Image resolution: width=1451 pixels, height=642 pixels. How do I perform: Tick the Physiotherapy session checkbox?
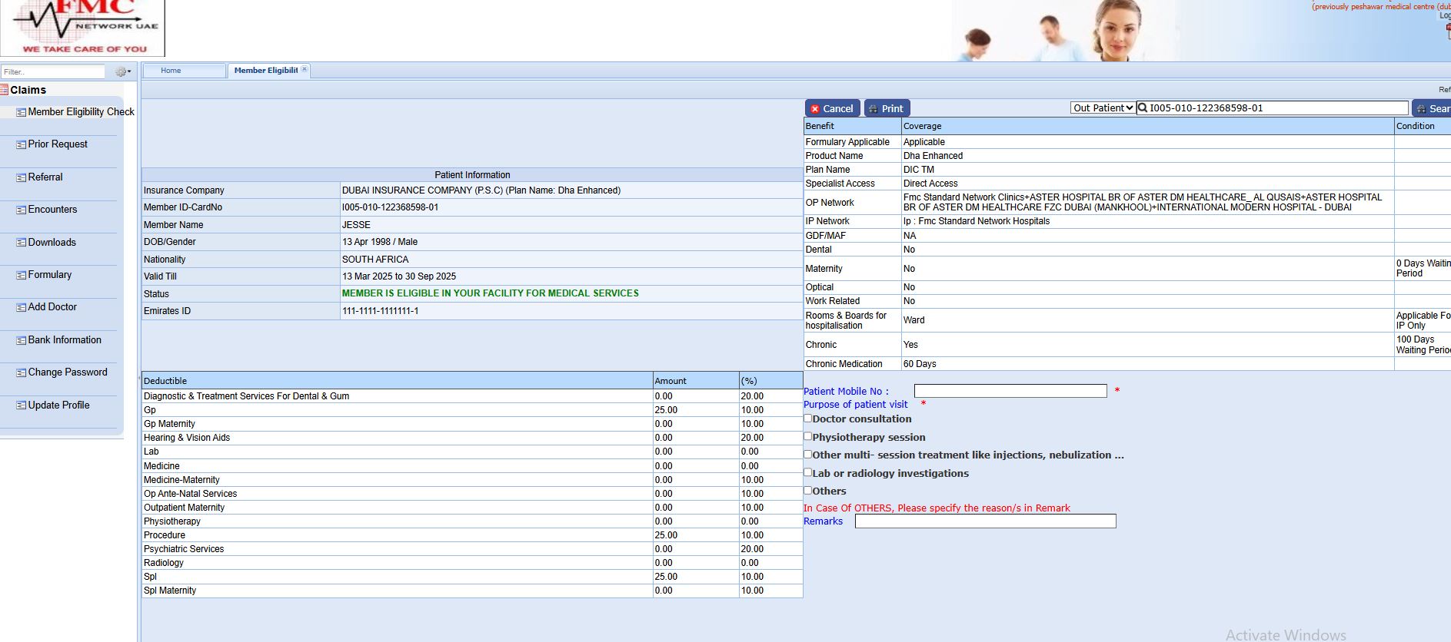808,436
